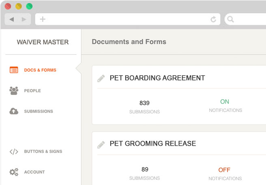Image resolution: width=266 pixels, height=185 pixels.
Task: Click the browser back arrow
Action: (x=11, y=19)
